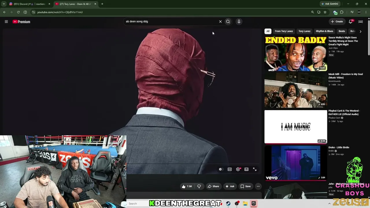Image resolution: width=370 pixels, height=208 pixels.
Task: Open File Explorer from the taskbar
Action: tap(245, 204)
